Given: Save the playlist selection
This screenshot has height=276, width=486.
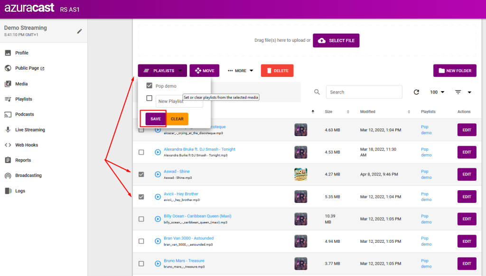Looking at the screenshot, I should pos(156,119).
